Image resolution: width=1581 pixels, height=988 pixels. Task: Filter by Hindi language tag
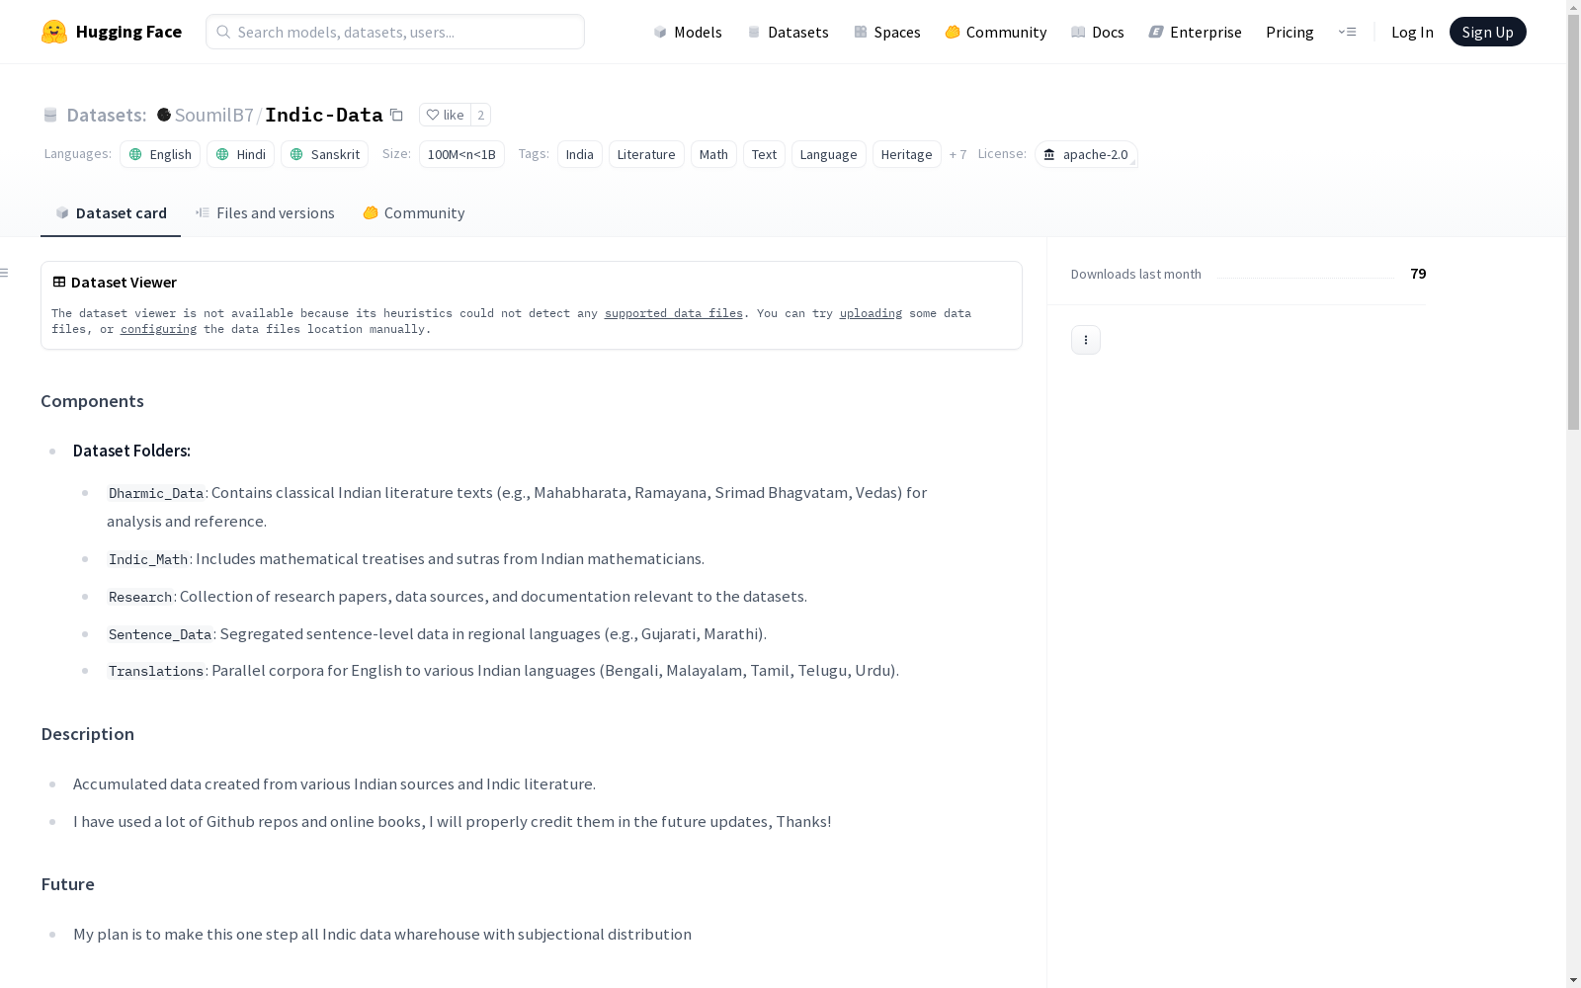240,154
